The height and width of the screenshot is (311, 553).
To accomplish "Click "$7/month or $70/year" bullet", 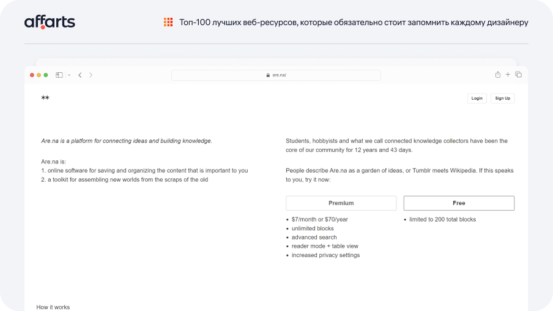I will coord(319,219).
